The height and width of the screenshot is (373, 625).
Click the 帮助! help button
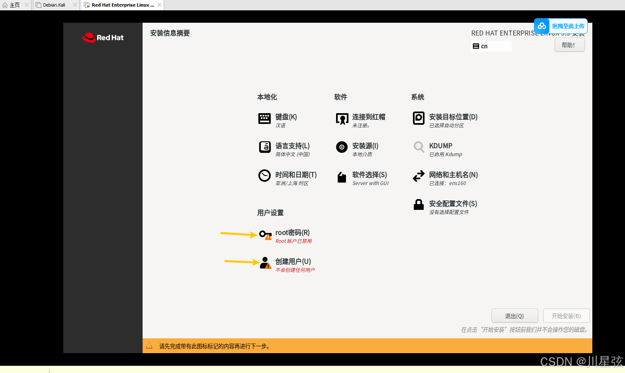(x=570, y=45)
